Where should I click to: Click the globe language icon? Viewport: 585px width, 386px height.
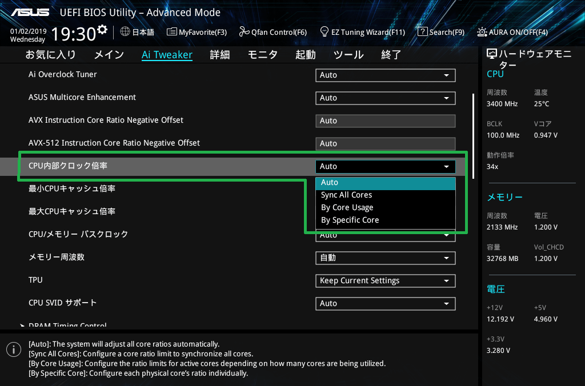[x=125, y=32]
